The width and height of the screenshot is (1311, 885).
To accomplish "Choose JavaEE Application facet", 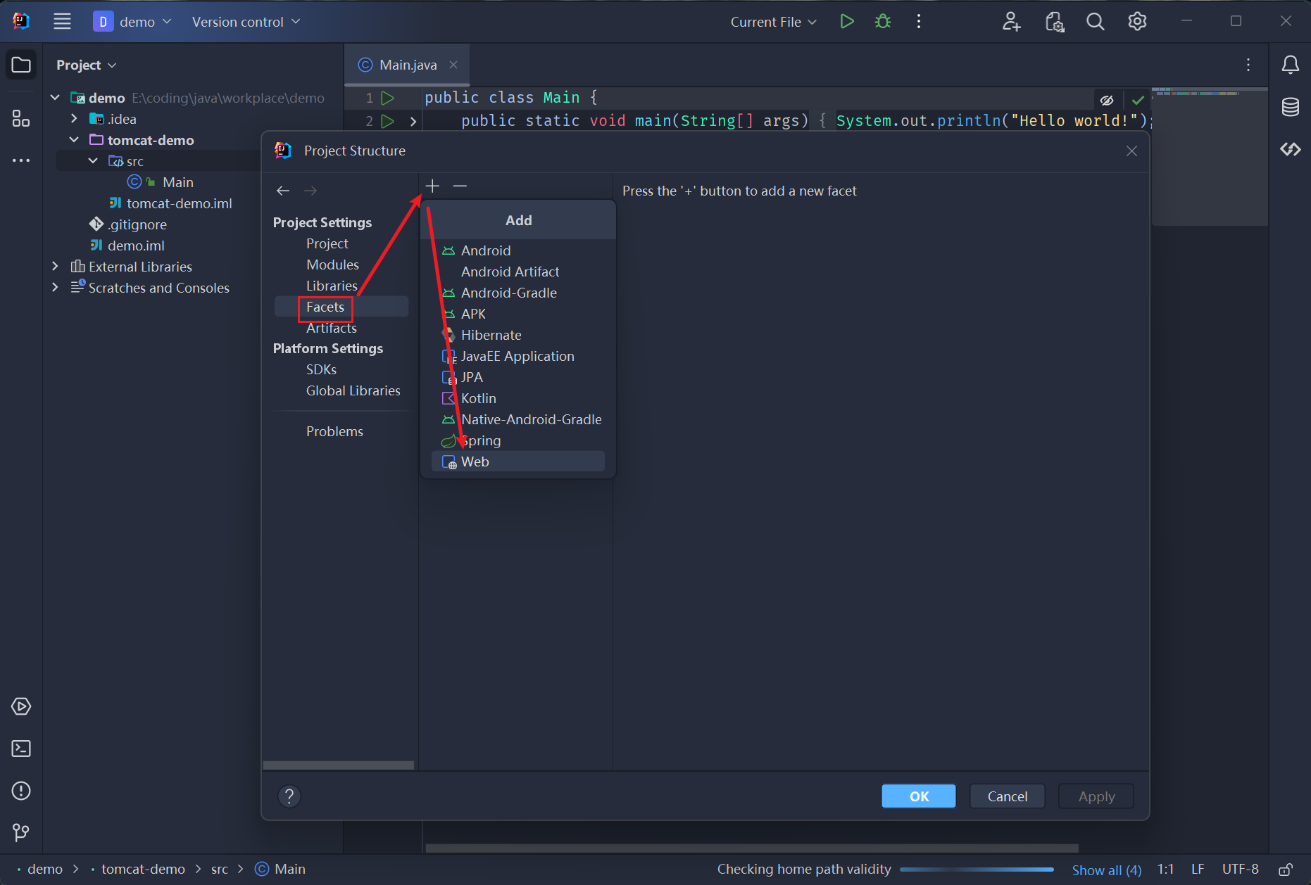I will coord(518,356).
